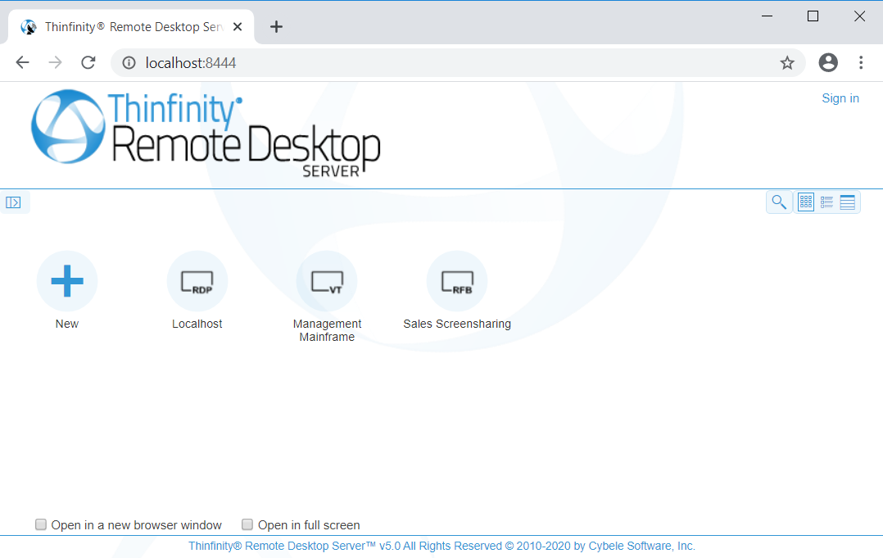Bookmark this page with the star icon
Image resolution: width=883 pixels, height=558 pixels.
[787, 62]
